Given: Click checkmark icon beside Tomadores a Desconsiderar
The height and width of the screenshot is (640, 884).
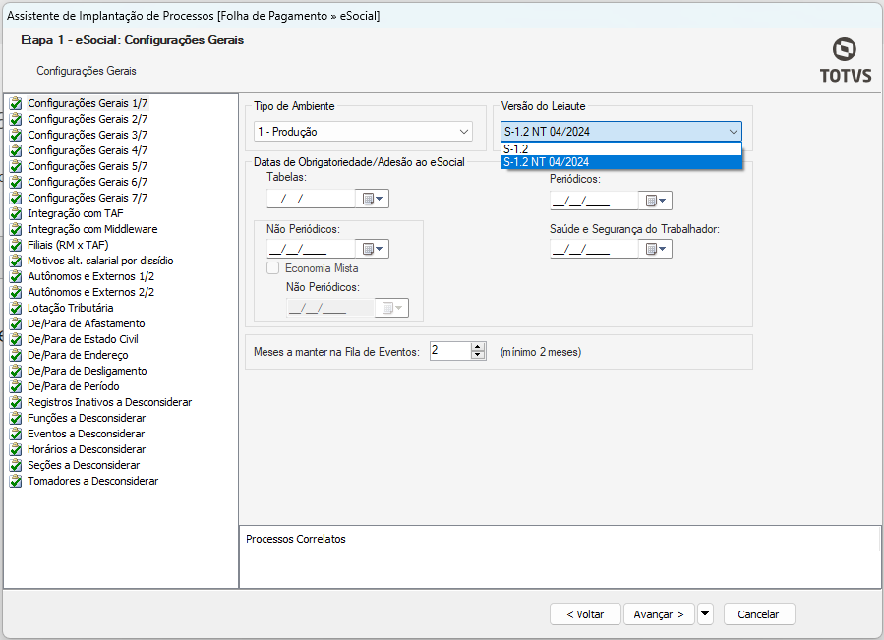Looking at the screenshot, I should click(x=16, y=481).
